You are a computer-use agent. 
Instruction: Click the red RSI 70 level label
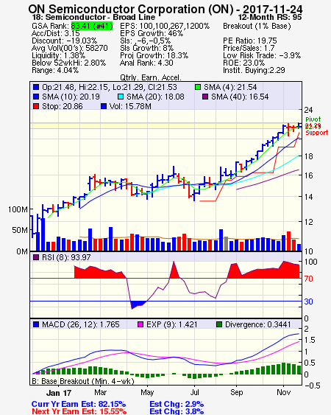(308, 279)
